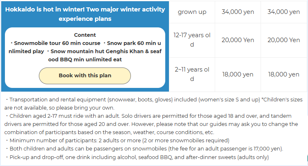Click the Content label in the plan card
This screenshot has height=166, width=308.
[85, 35]
